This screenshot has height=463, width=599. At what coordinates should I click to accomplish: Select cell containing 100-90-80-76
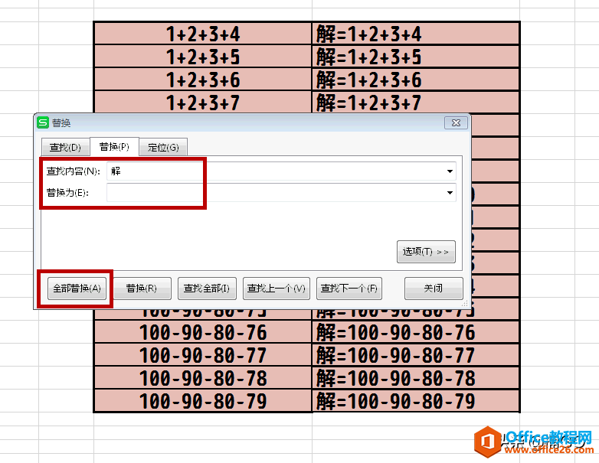click(x=203, y=331)
